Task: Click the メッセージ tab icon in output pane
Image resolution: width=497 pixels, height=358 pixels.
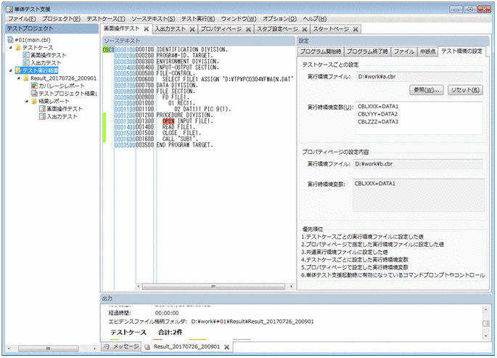Action: [x=107, y=346]
